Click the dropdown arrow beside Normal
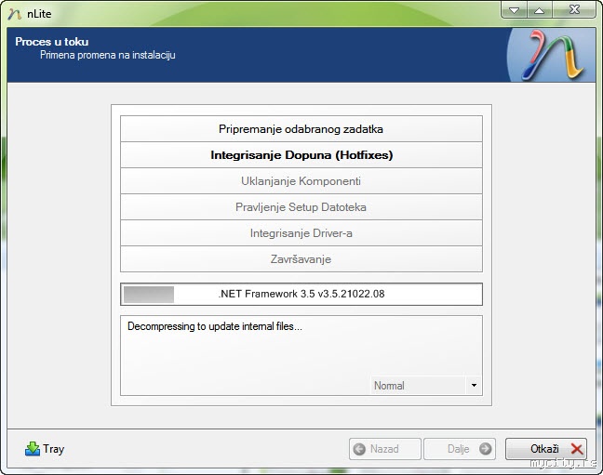This screenshot has height=475, width=603. pyautogui.click(x=474, y=386)
